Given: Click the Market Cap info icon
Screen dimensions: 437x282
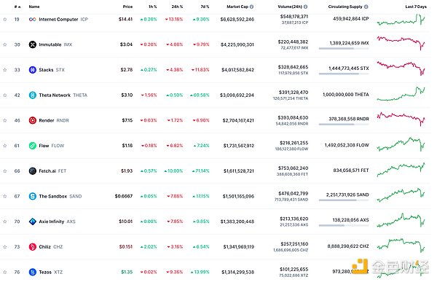Looking at the screenshot, I should 252,7.
